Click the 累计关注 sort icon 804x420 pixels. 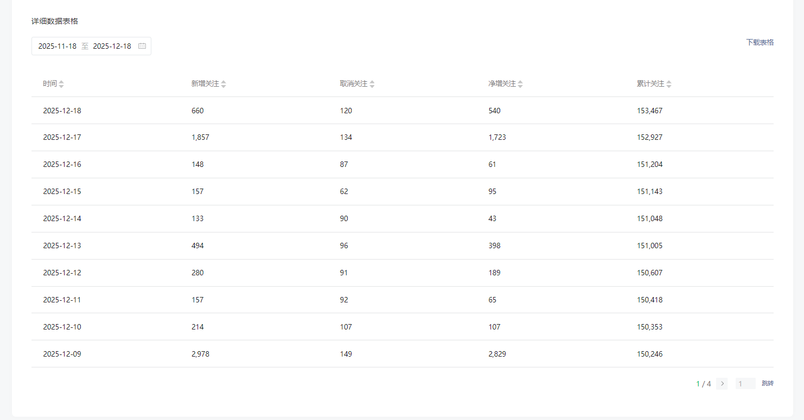669,84
